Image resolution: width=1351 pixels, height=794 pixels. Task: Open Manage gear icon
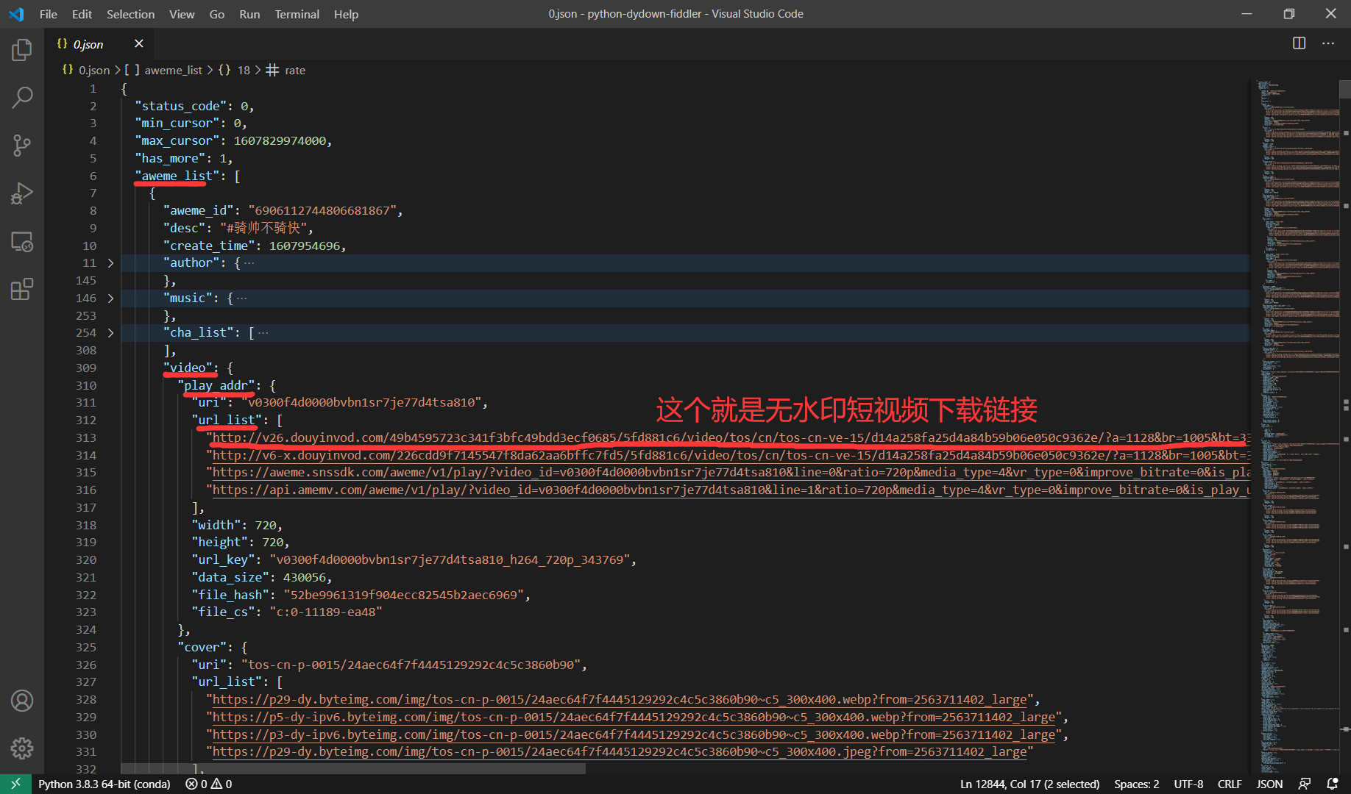22,748
